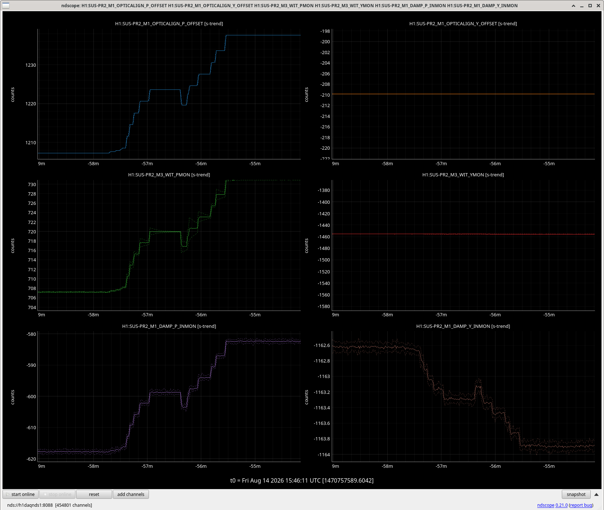Click the counts axis label of the M3_WIT_PMON plot
The image size is (604, 510).
[x=13, y=246]
